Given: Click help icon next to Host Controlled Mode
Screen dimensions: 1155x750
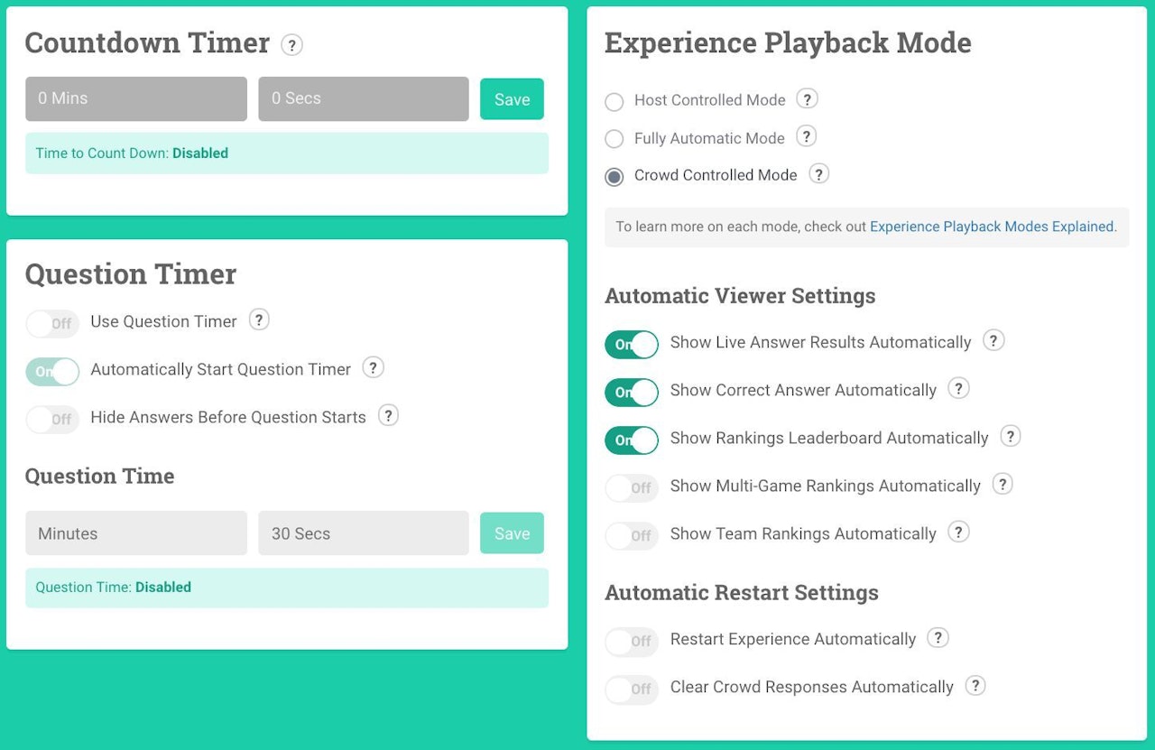Looking at the screenshot, I should 808,98.
